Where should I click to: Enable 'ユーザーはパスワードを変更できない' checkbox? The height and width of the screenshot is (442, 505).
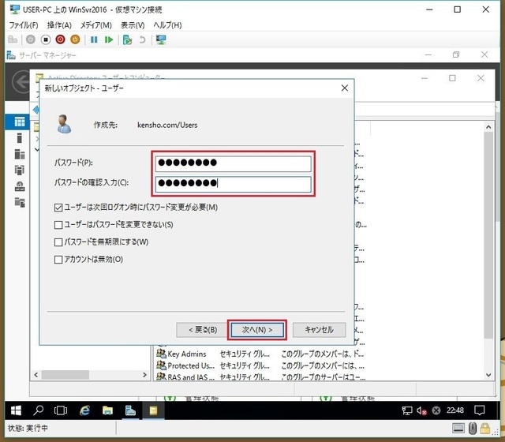pyautogui.click(x=58, y=225)
